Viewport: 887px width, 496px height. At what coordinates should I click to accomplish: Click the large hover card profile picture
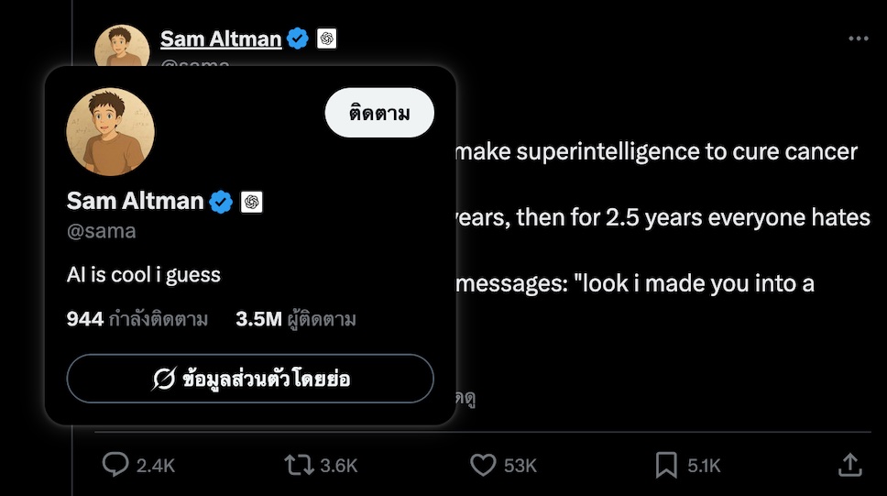tap(110, 132)
